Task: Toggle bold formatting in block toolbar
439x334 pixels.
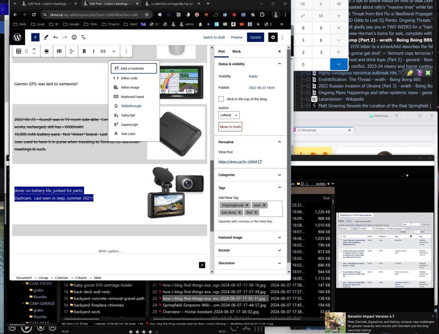Action: [84, 51]
